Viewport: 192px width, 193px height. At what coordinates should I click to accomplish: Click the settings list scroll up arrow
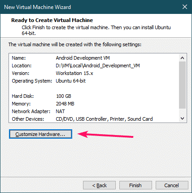click(182, 58)
